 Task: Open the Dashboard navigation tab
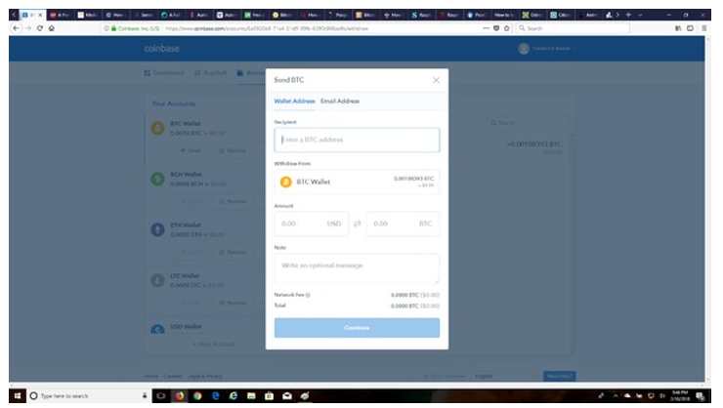click(x=164, y=73)
